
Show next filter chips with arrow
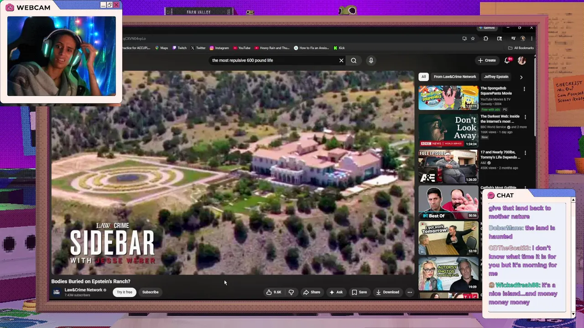pyautogui.click(x=521, y=77)
